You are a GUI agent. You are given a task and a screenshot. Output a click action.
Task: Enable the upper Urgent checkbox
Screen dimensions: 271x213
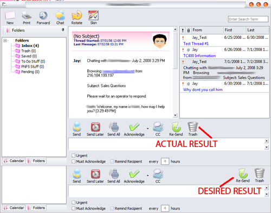click(x=73, y=156)
